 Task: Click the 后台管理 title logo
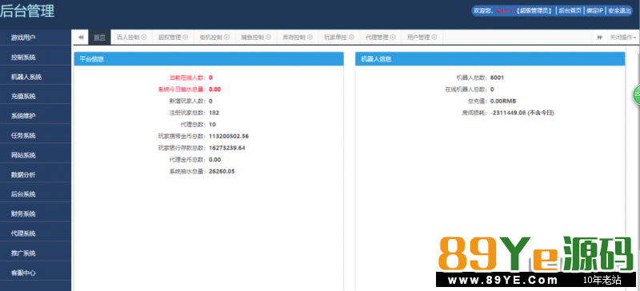coord(27,11)
